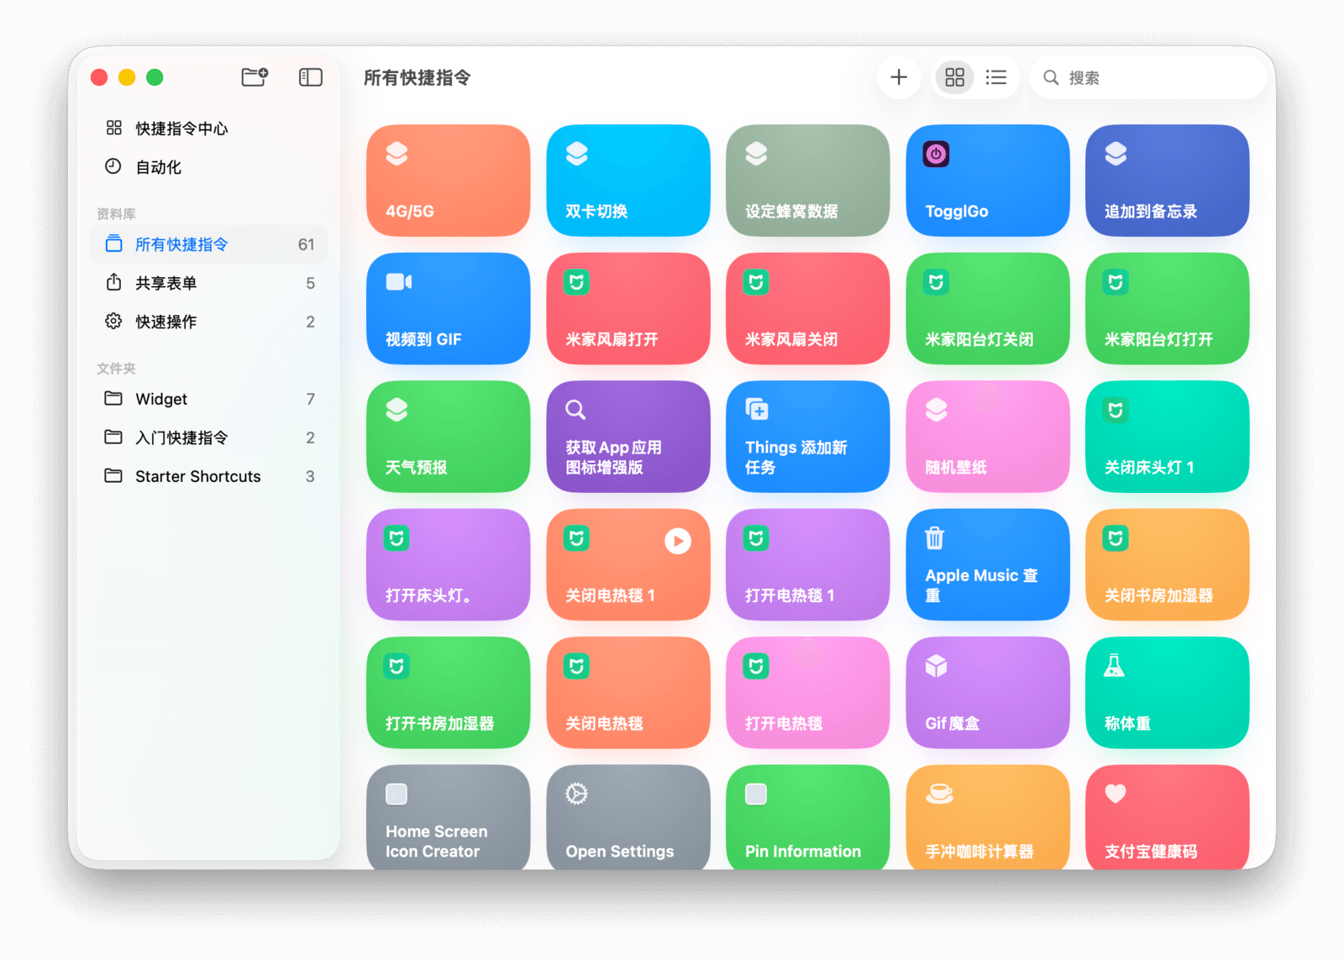Image resolution: width=1344 pixels, height=959 pixels.
Task: Toggle the sidebar visibility button
Action: (x=310, y=77)
